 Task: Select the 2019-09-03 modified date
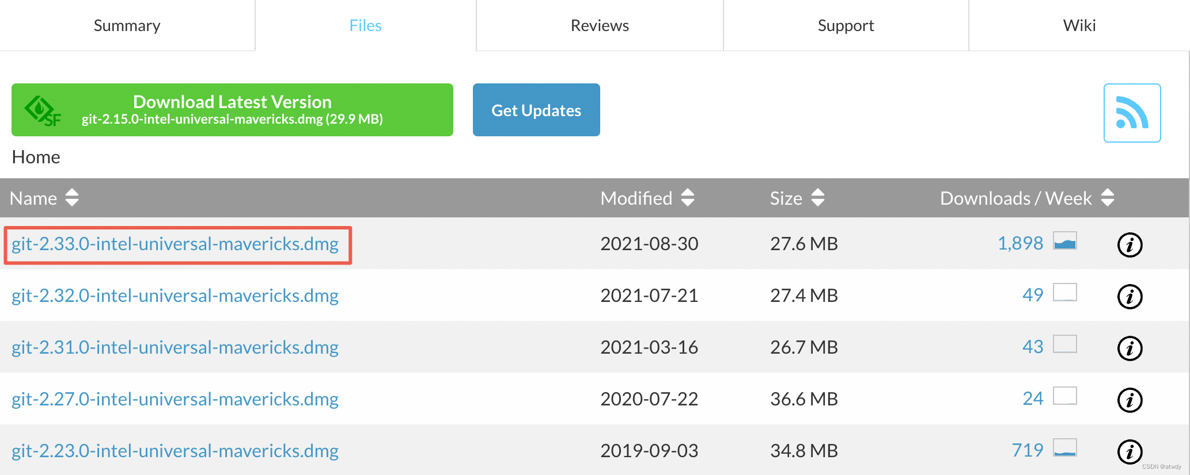[x=649, y=451]
